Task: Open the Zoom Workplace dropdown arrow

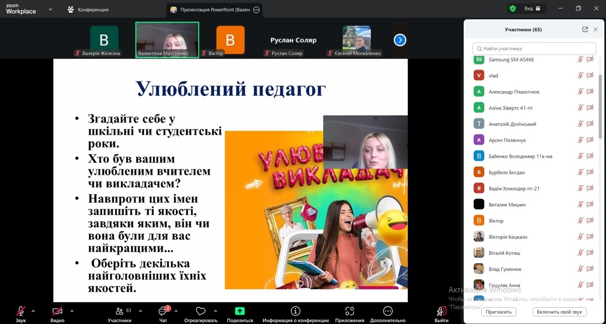Action: click(50, 9)
